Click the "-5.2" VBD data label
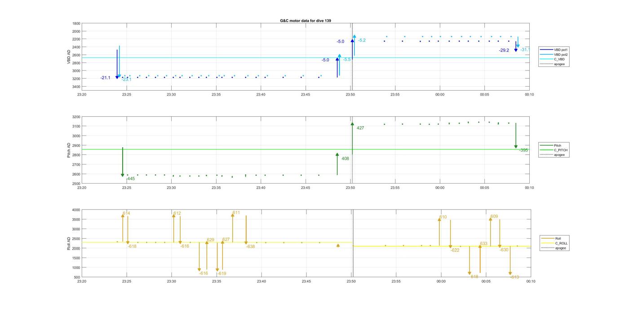This screenshot has width=629, height=311. 362,40
